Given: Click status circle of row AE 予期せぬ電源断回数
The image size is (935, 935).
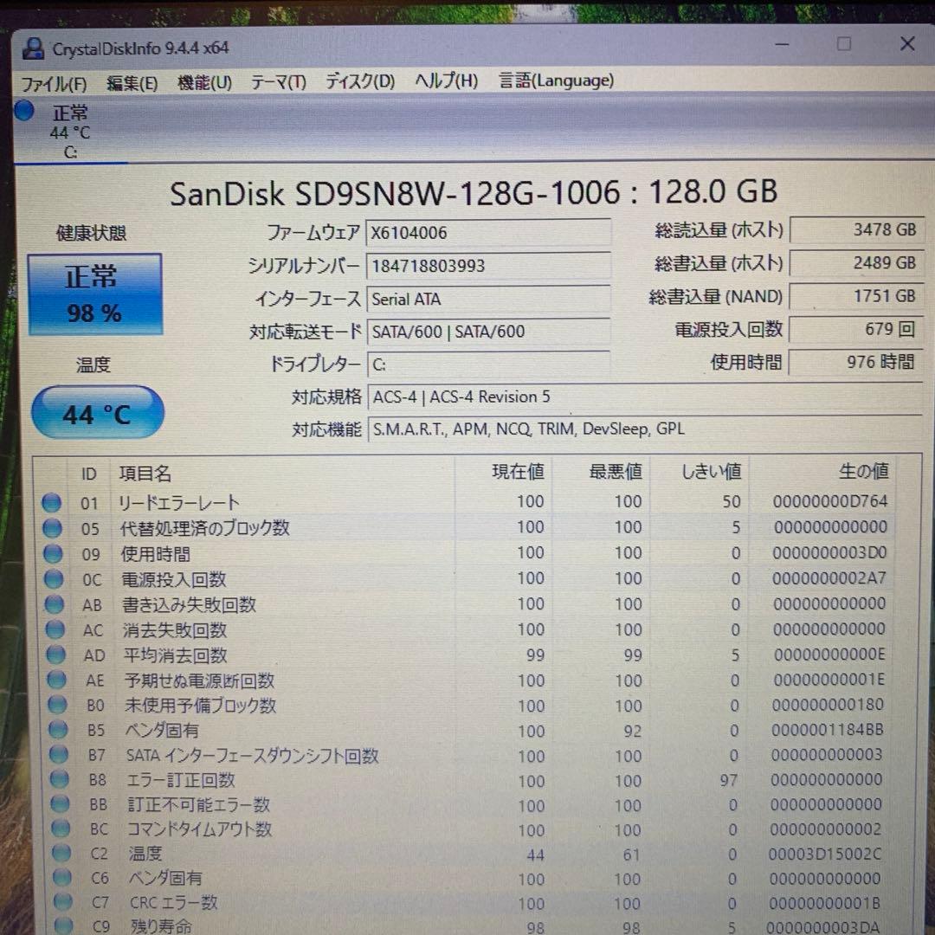Looking at the screenshot, I should [56, 680].
